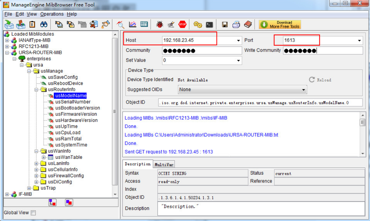Collapse the usRouterInfo folder

point(36,89)
